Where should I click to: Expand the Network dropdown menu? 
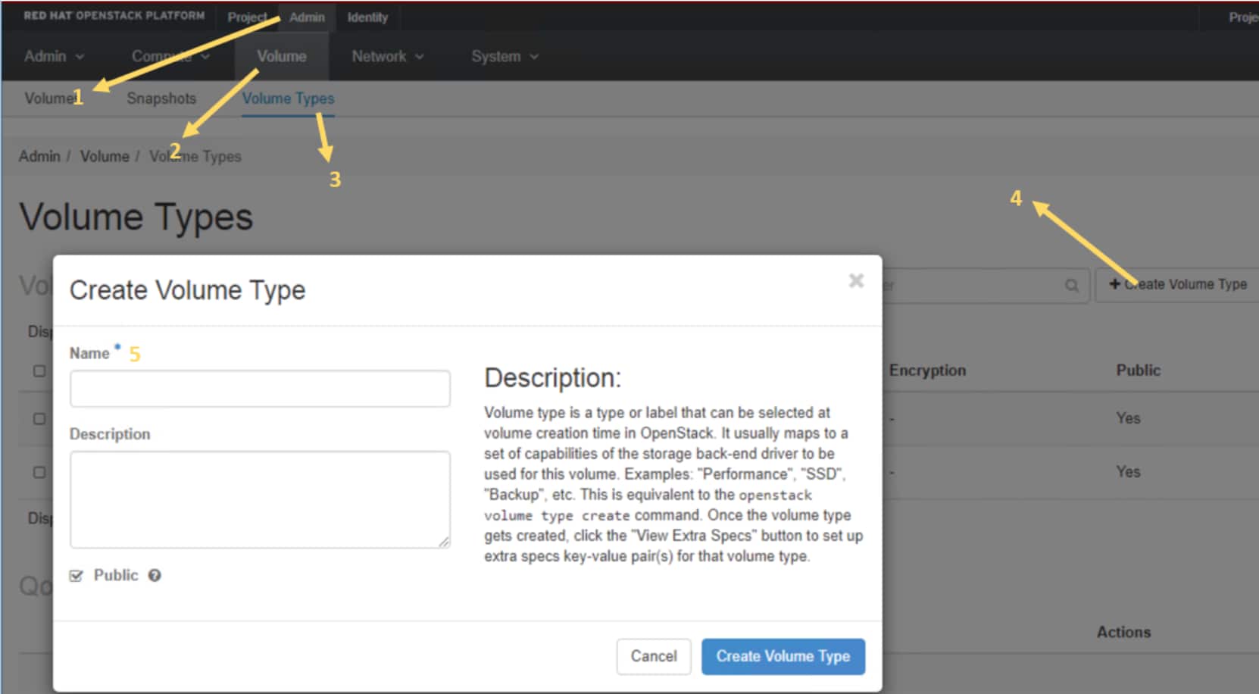pyautogui.click(x=387, y=57)
